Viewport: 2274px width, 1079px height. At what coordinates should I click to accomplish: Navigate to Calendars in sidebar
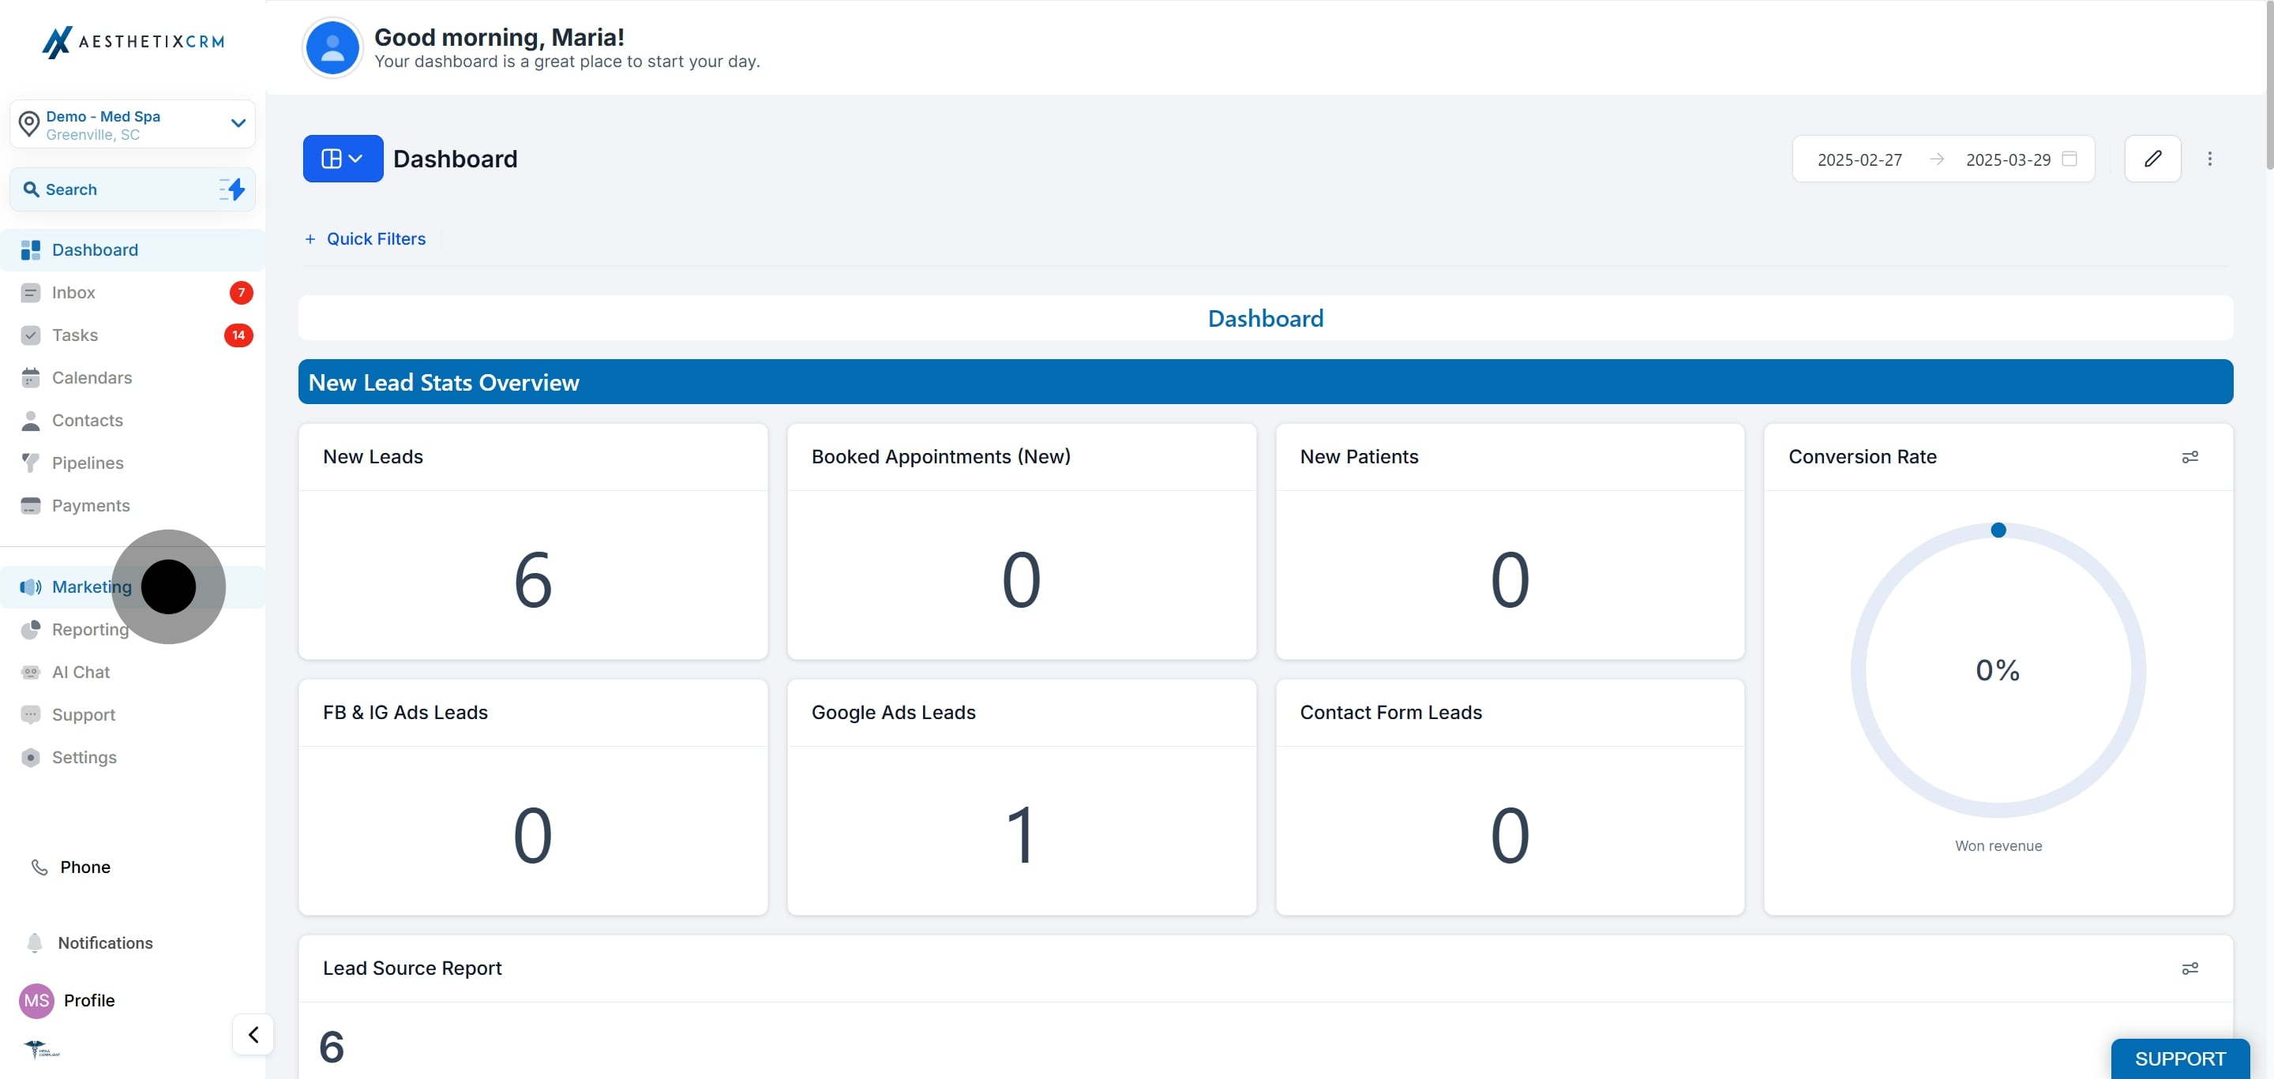pos(92,377)
